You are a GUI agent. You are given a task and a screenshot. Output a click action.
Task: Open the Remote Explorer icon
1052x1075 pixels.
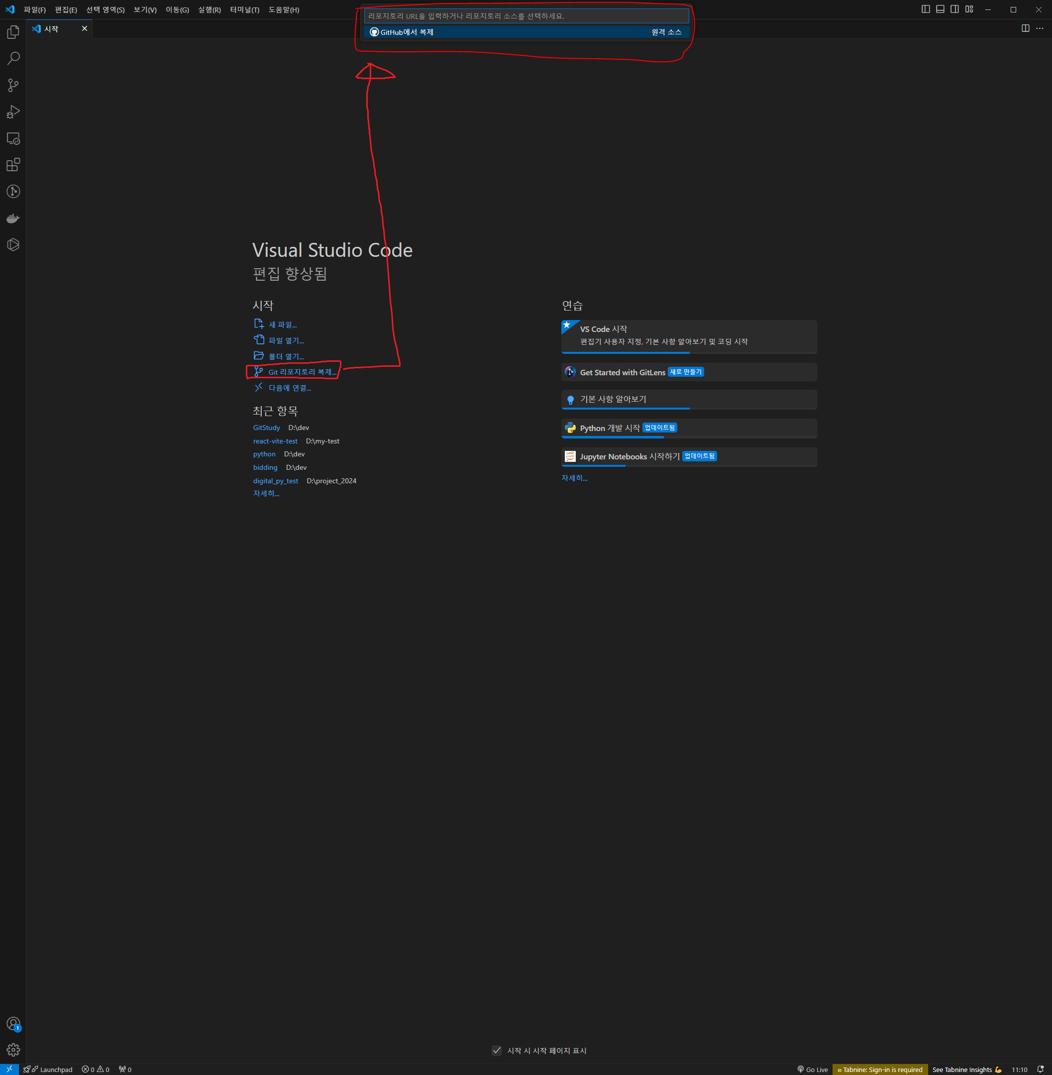click(13, 138)
